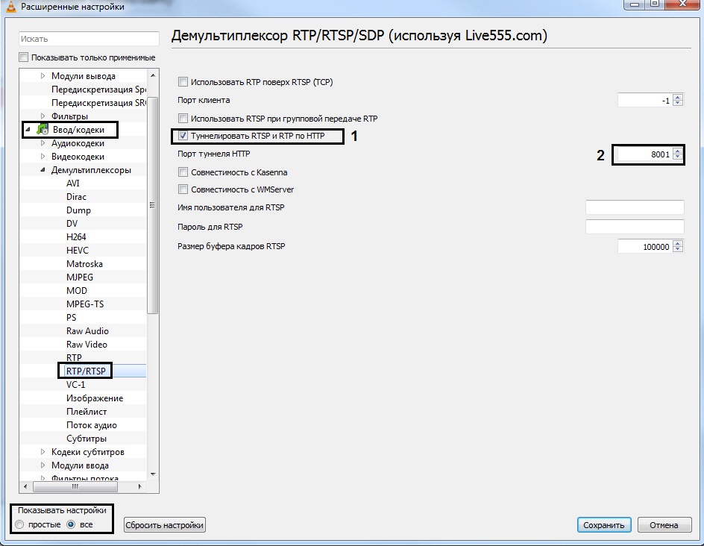Click the VLC cone icon in title bar
The image size is (704, 546).
click(10, 7)
